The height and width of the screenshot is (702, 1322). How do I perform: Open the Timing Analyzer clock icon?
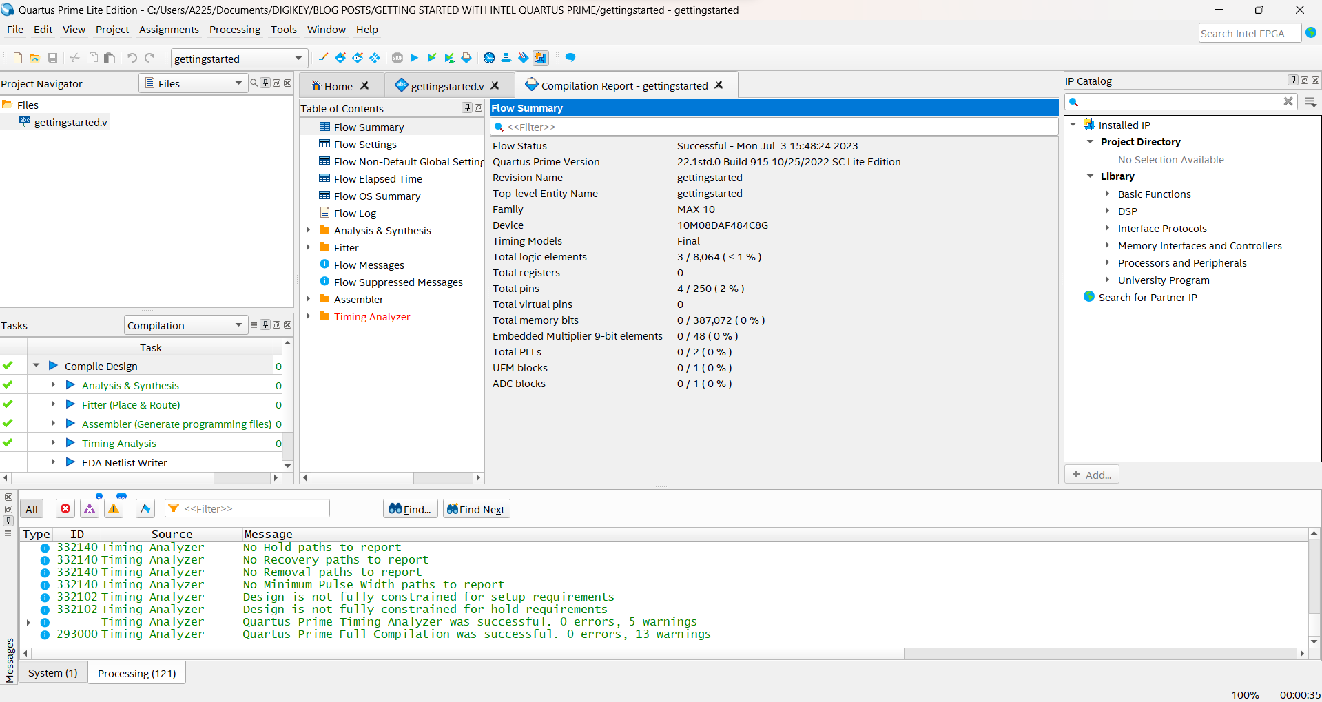[x=488, y=58]
